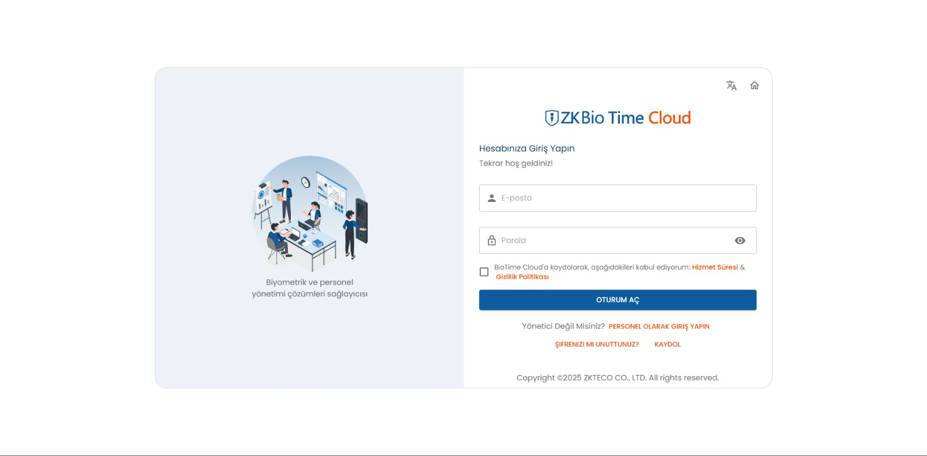Image resolution: width=927 pixels, height=456 pixels.
Task: Go to KAYDOL registration link
Action: click(667, 344)
